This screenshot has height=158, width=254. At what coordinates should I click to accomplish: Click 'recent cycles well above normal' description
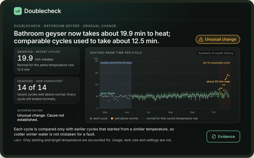click(47, 97)
